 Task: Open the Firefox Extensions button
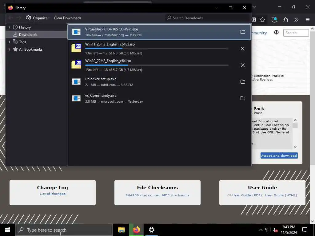pyautogui.click(x=285, y=20)
